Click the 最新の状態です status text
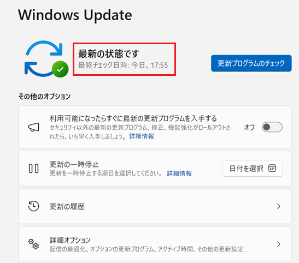The image size is (299, 263). click(108, 54)
